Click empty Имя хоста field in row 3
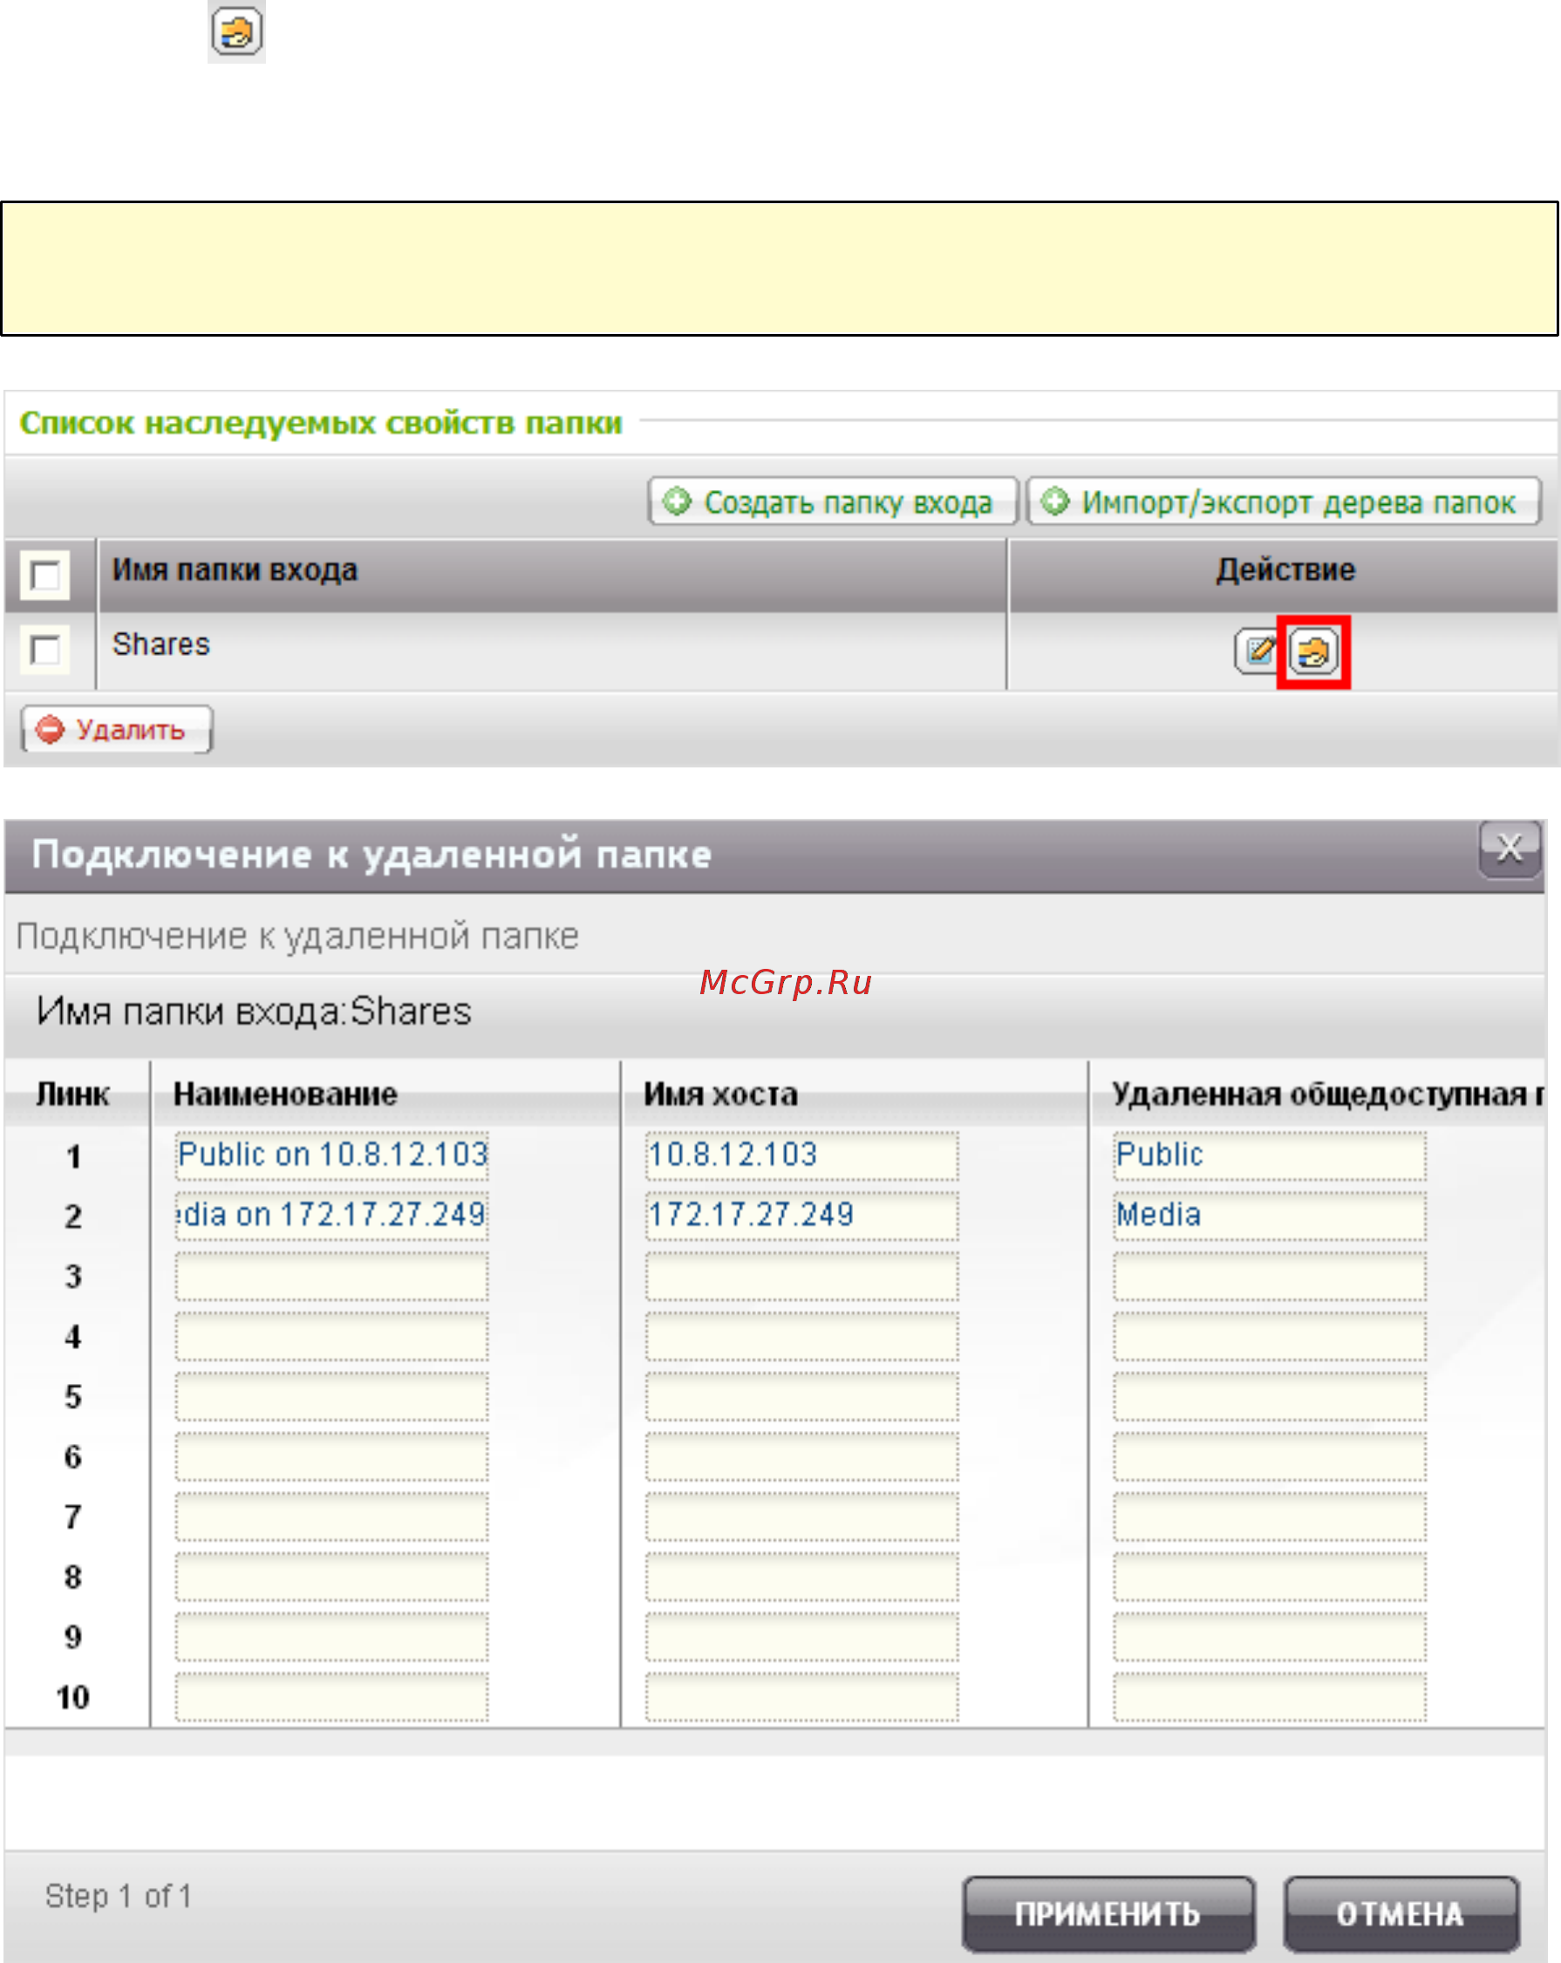The image size is (1561, 1963). 801,1276
